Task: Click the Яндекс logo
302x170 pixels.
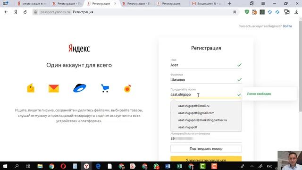Action: pos(79,48)
